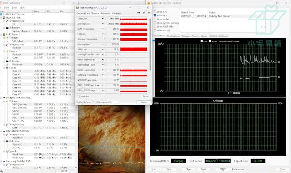Image resolution: width=291 pixels, height=173 pixels.
Task: Click the TechPowerUp GPU-Z title bar icon
Action: point(78,8)
